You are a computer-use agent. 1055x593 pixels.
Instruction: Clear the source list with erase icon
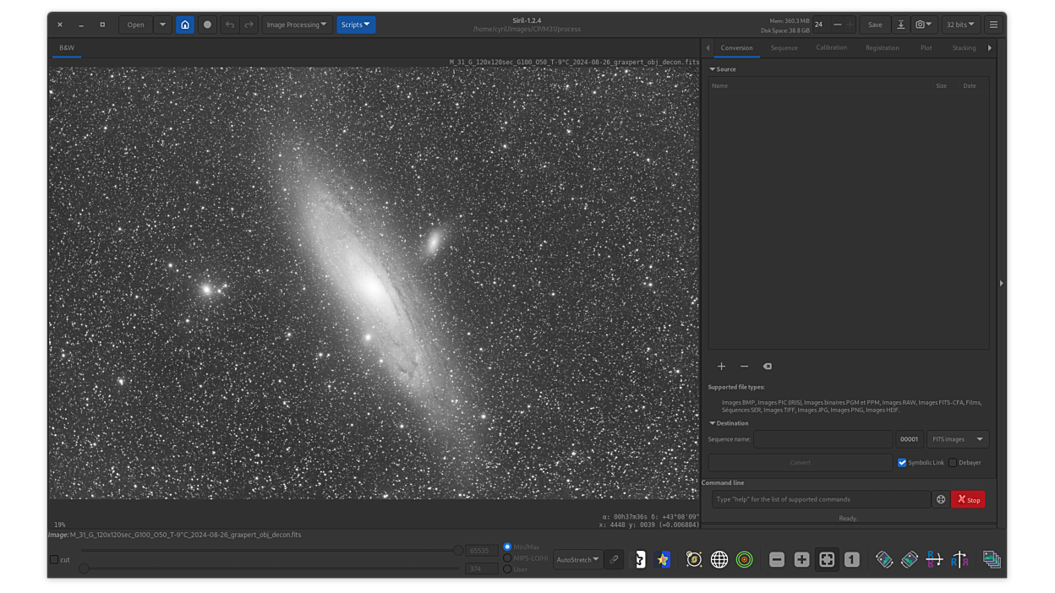coord(768,367)
